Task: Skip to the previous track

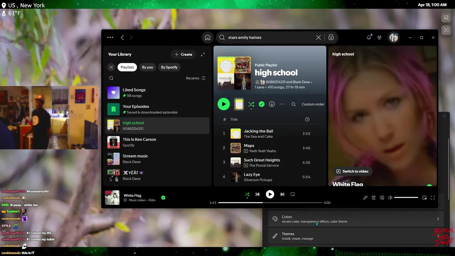Action: 258,194
